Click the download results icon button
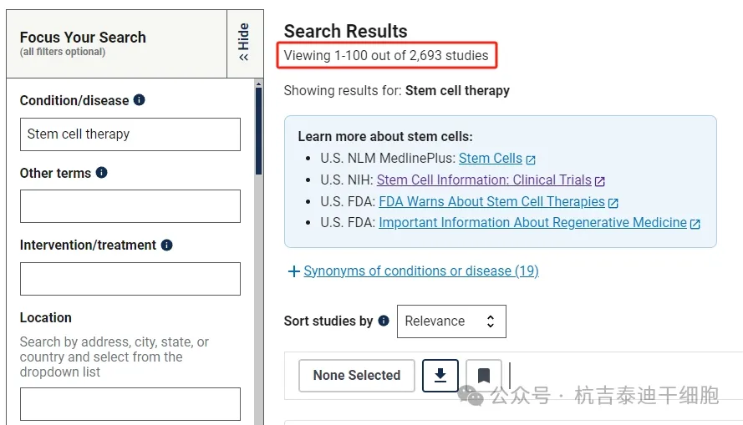This screenshot has height=425, width=743. pos(440,376)
